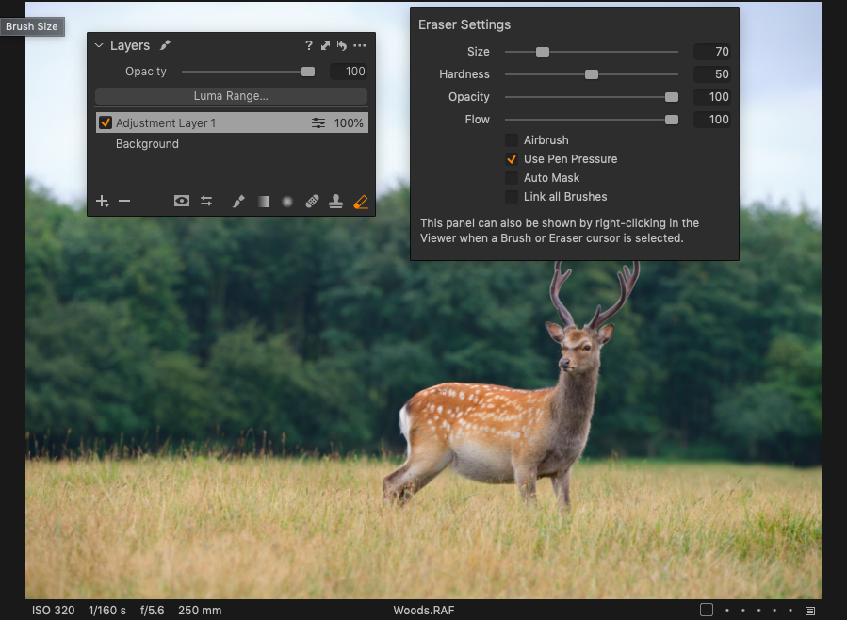
Task: Delete layer with the minus button
Action: [x=124, y=202]
